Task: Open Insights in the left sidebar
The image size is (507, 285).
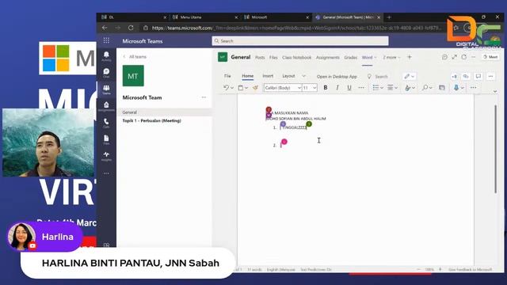Action: pos(106,157)
